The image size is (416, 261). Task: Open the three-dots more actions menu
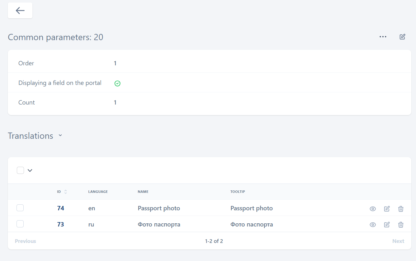pyautogui.click(x=383, y=37)
